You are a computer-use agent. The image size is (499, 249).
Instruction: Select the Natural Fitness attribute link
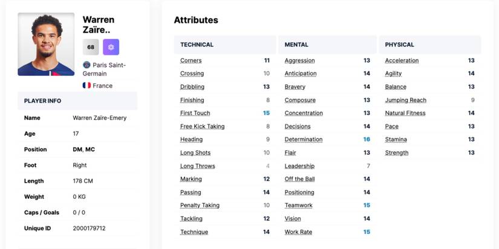tap(405, 113)
